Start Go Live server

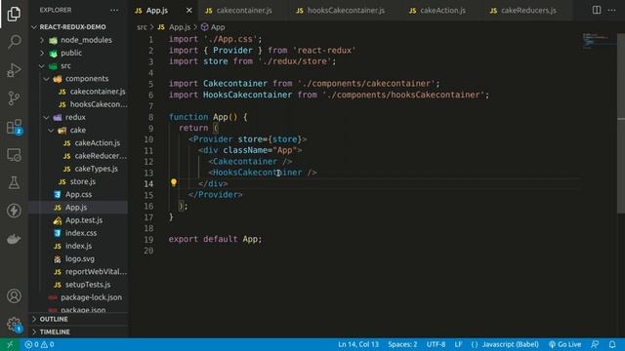tap(564, 344)
